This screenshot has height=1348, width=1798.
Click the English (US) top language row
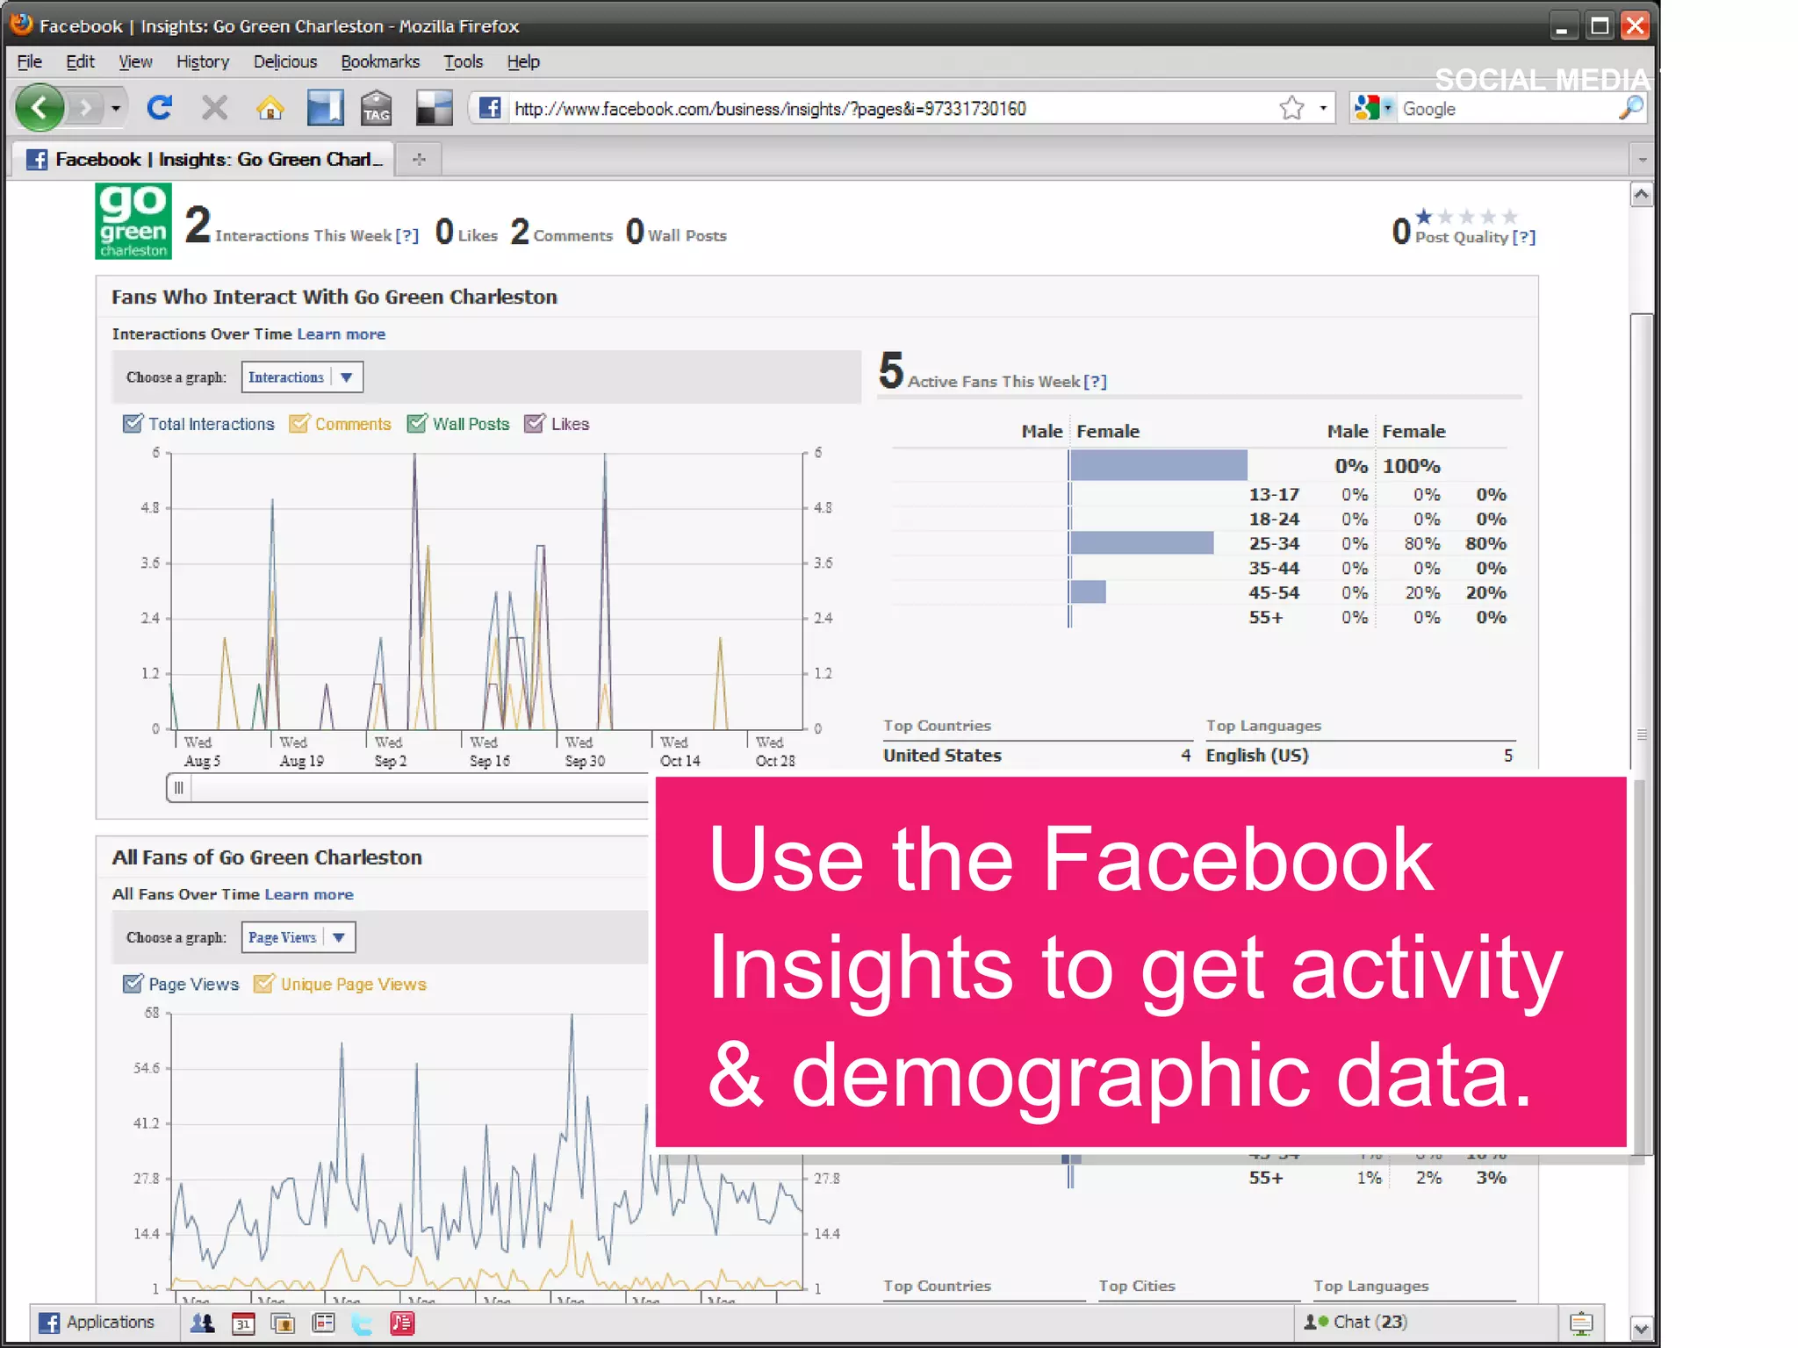(1360, 756)
